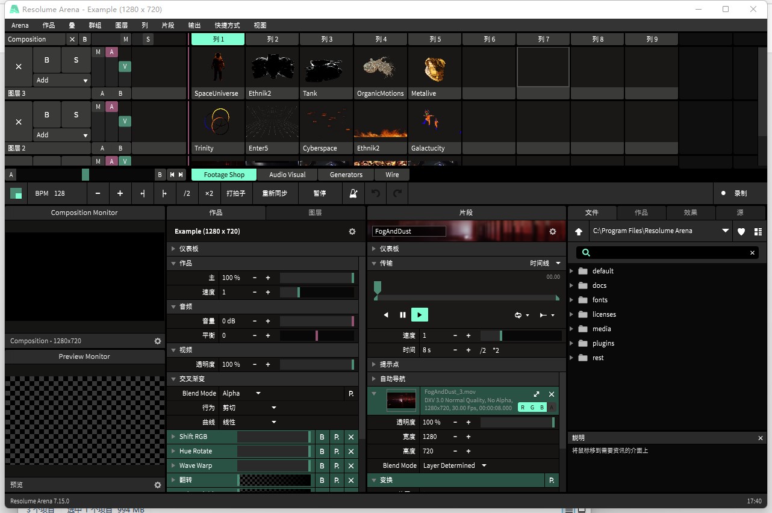Remove the Hue Rotate effect
This screenshot has height=513, width=772.
point(351,451)
